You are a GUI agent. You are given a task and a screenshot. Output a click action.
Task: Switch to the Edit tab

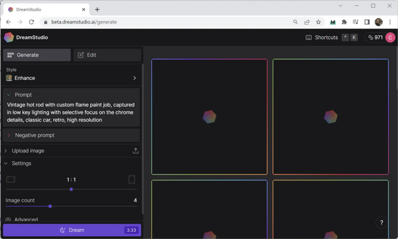107,55
